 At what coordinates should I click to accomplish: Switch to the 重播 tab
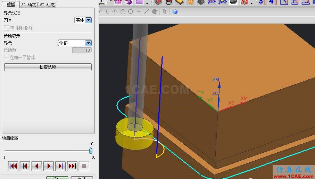(11, 5)
